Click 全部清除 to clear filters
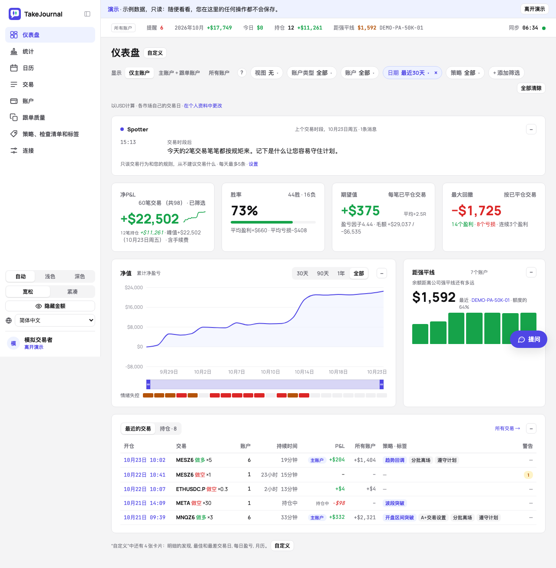 tap(531, 88)
